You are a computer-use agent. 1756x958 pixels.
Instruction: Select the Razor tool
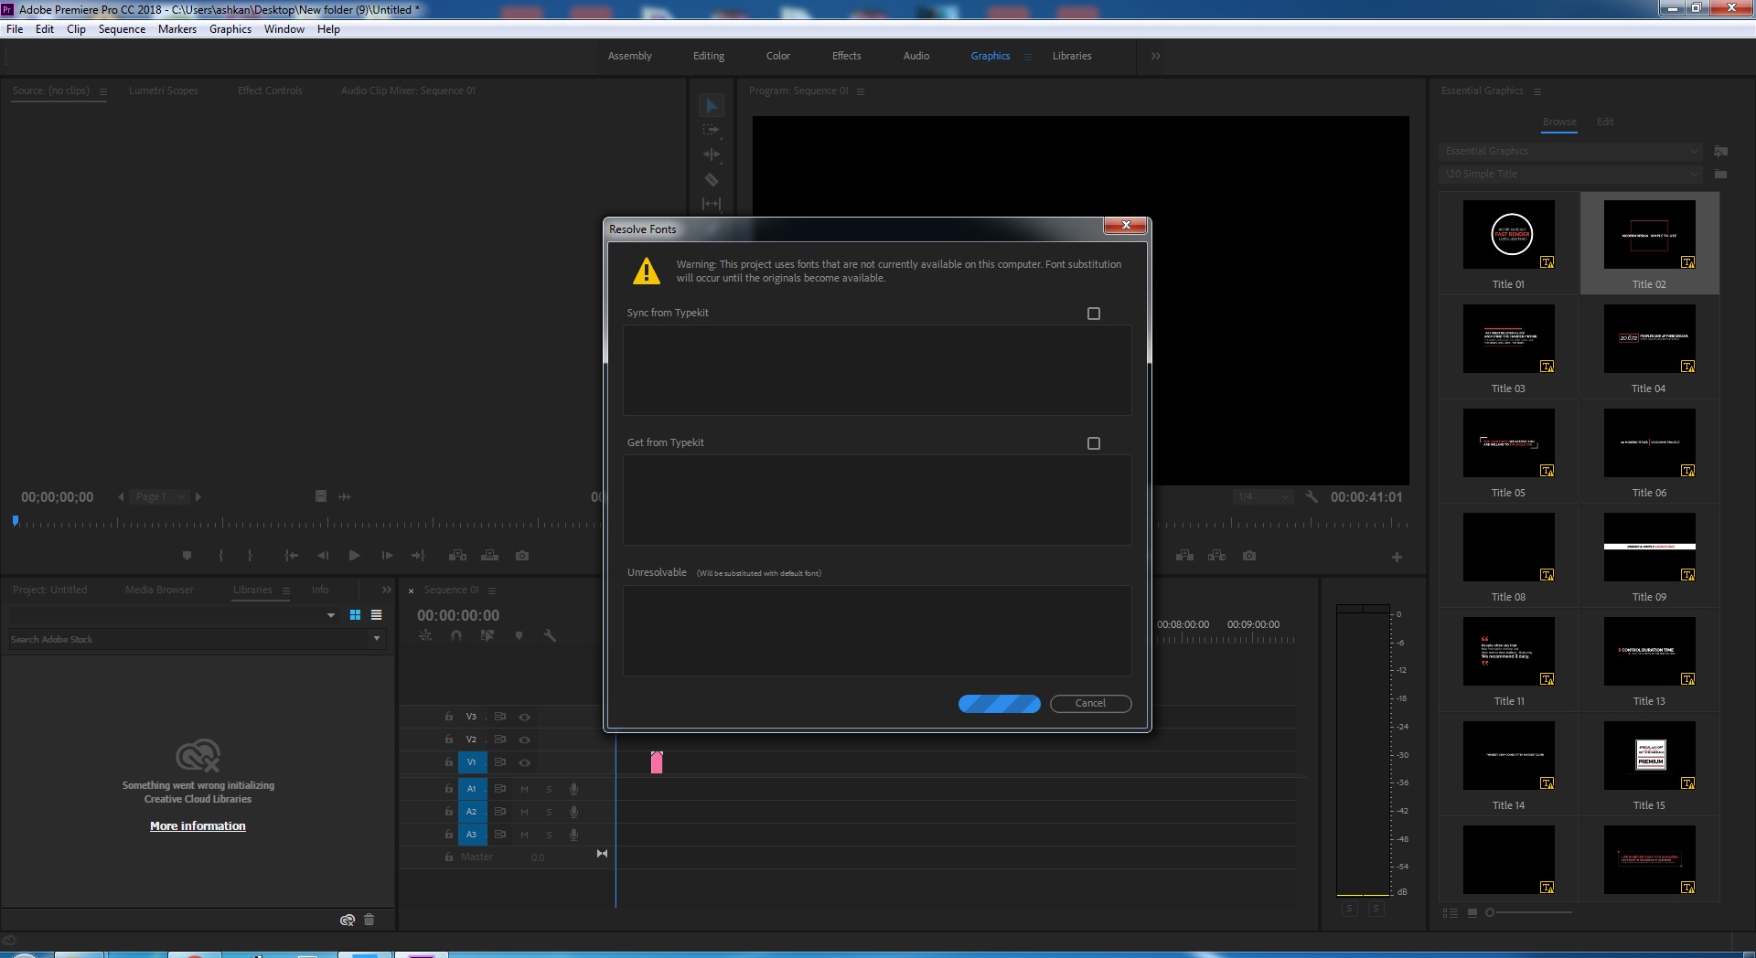712,179
